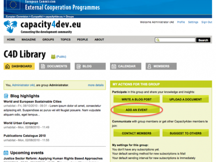Viewport: 216px width, 162px height.
Task: Click the Upcoming events calendar icon
Action: [x=6, y=153]
